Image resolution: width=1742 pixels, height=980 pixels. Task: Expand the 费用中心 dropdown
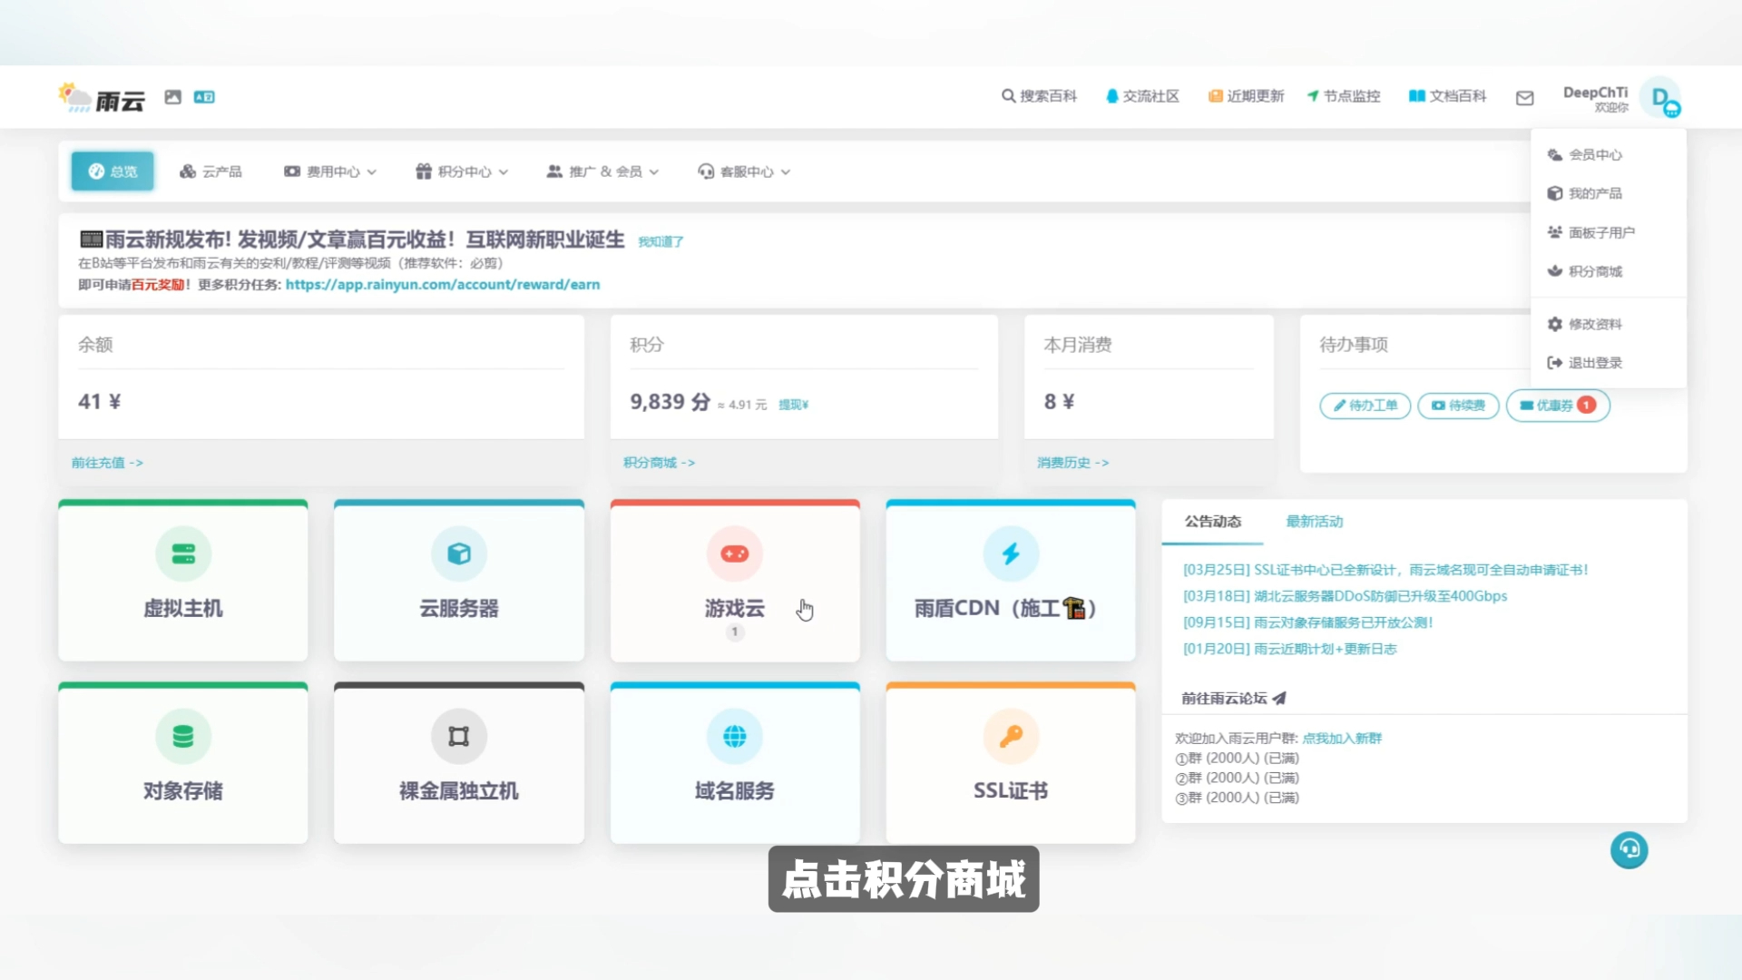point(329,171)
